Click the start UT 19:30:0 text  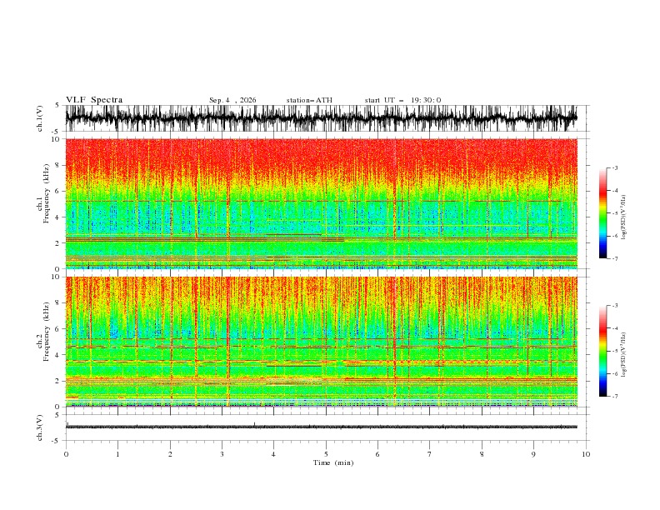pos(402,100)
